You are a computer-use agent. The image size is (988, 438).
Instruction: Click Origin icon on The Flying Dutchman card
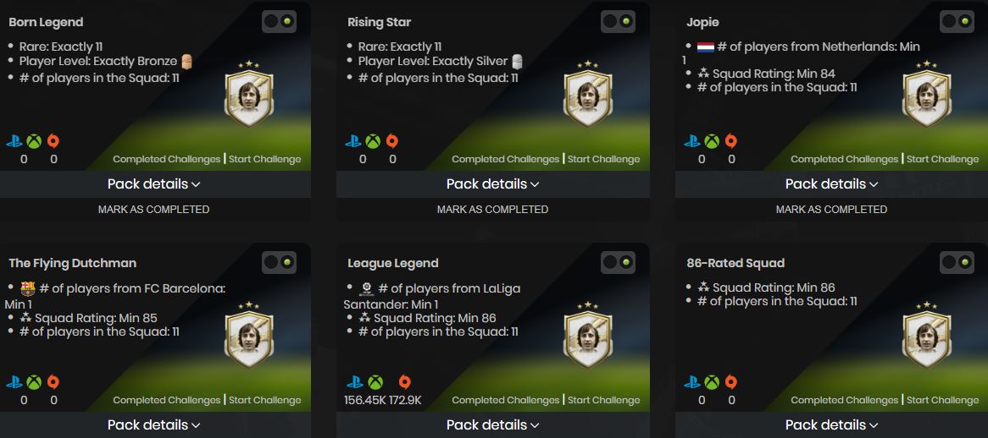[53, 382]
